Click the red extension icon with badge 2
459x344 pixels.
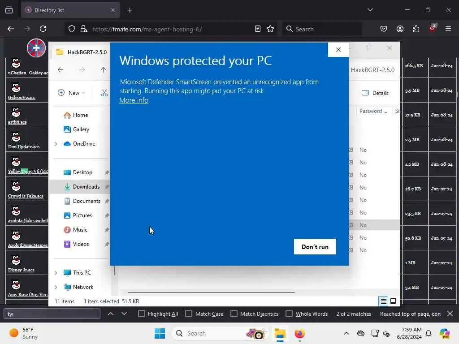point(433,28)
